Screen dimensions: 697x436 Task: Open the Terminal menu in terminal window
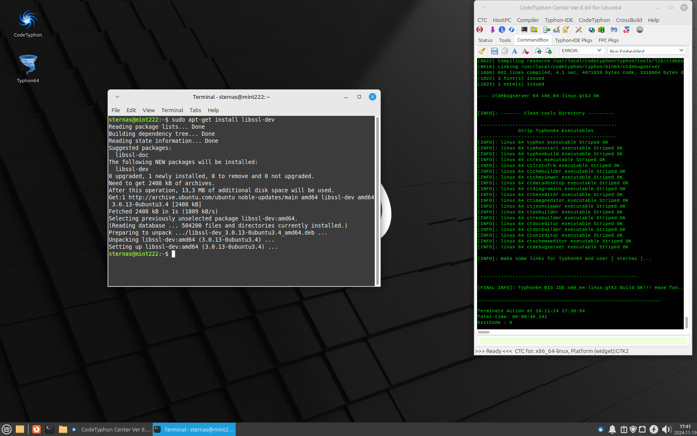tap(172, 110)
